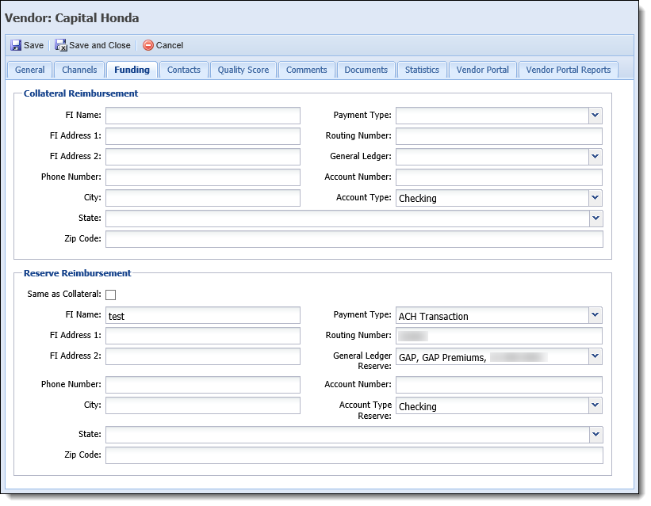Click Reserve Zip Code field
This screenshot has height=506, width=651.
click(354, 455)
